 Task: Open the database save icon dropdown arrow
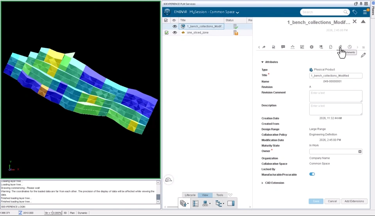[188, 203]
